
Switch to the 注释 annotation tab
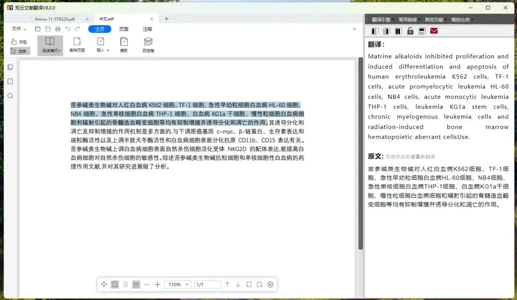point(147,29)
